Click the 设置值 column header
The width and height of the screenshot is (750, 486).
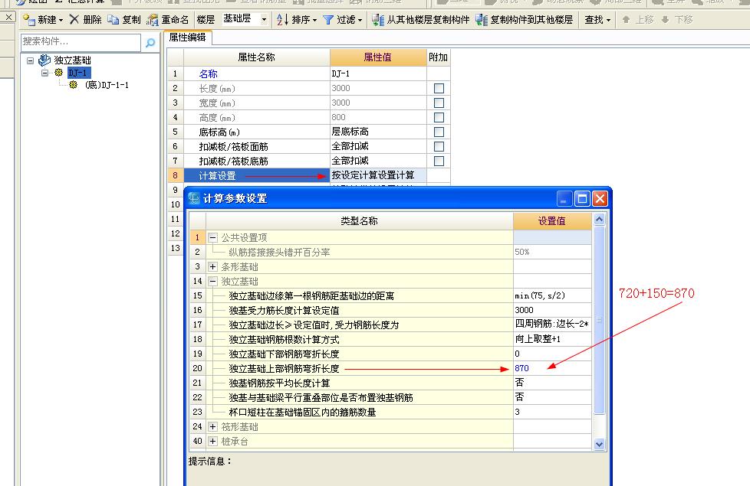coord(552,221)
